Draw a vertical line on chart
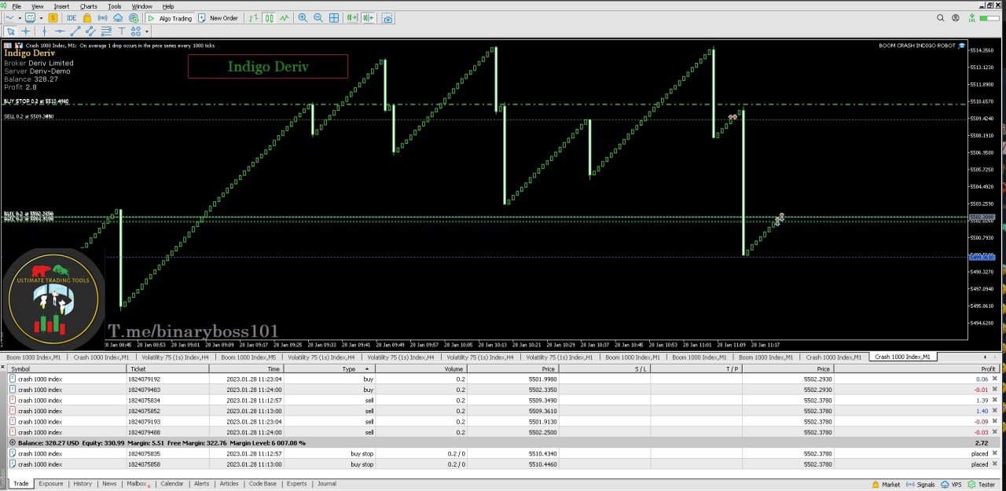 click(x=44, y=31)
